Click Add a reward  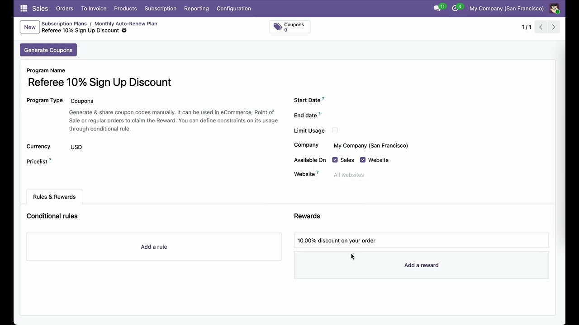pos(421,265)
